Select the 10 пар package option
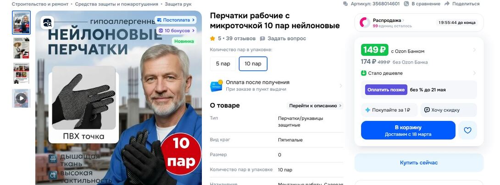Screen dimensions: 500x185 (x=253, y=64)
